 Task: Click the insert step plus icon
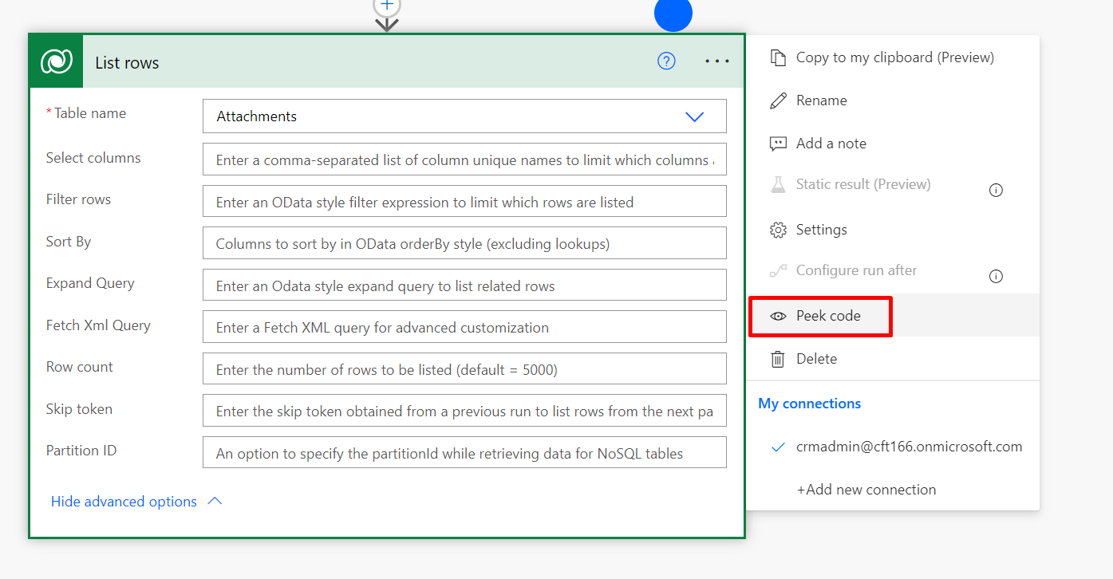pos(387,6)
